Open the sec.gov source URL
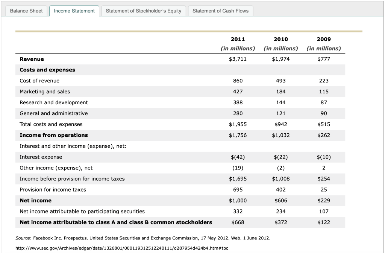 [x=122, y=248]
